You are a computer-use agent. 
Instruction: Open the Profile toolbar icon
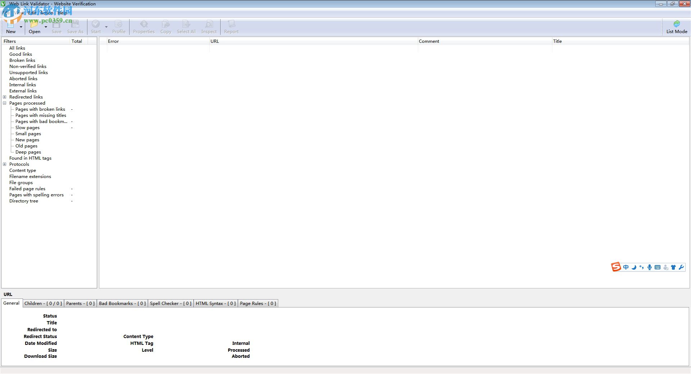119,27
